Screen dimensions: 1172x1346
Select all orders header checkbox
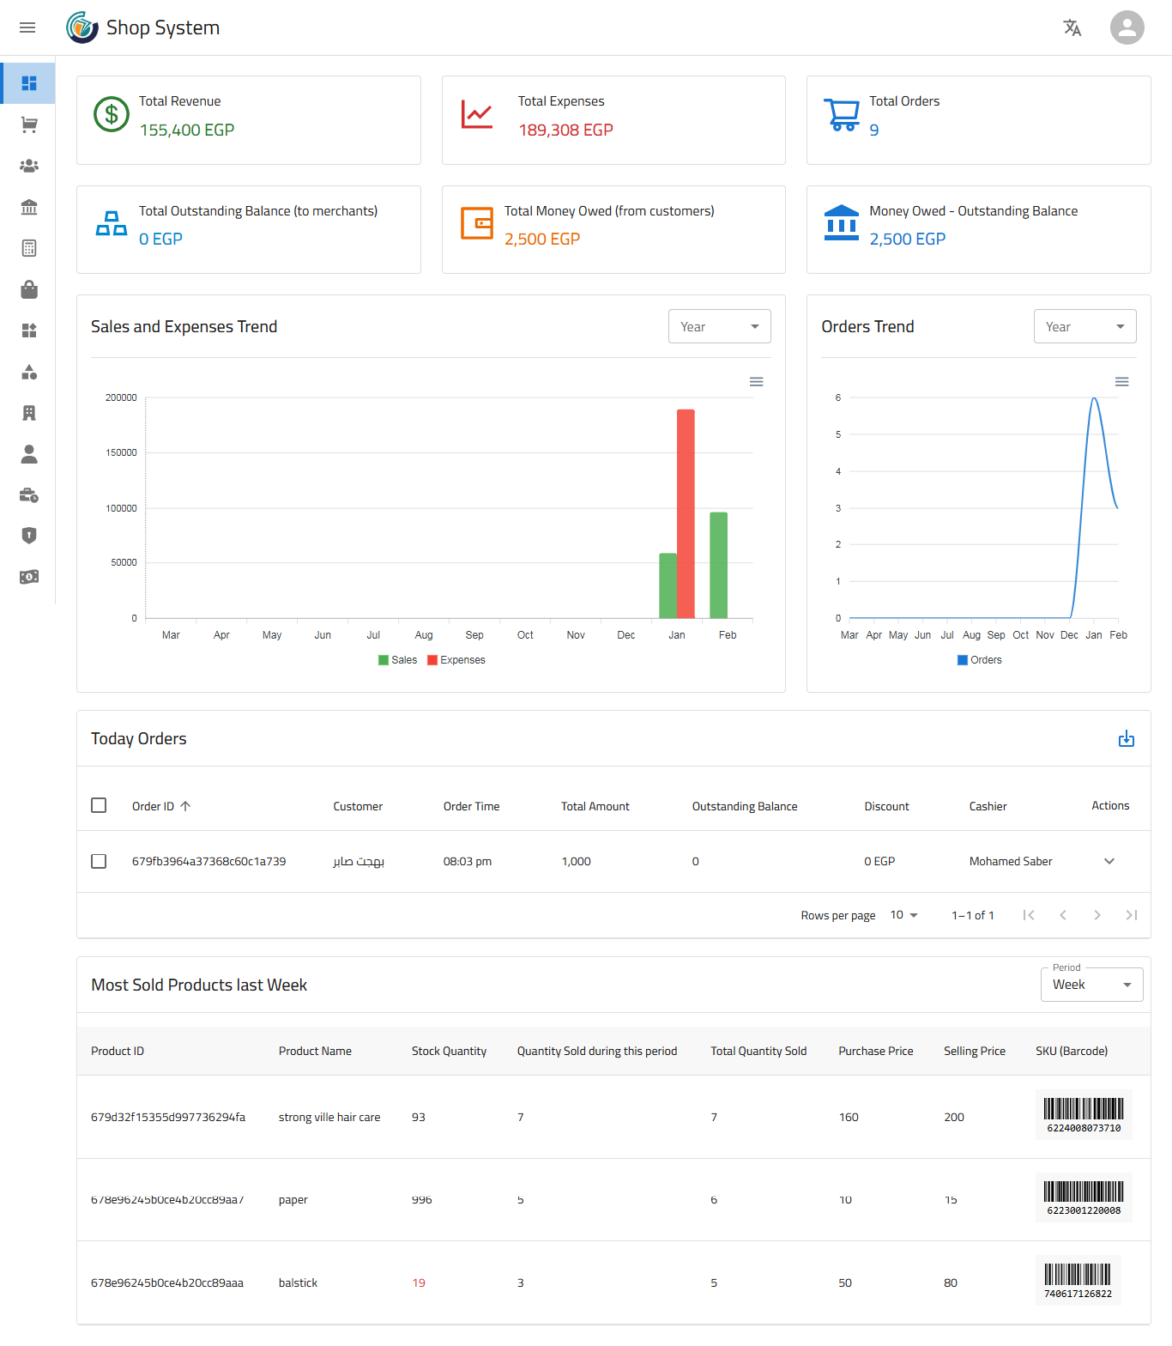tap(99, 806)
